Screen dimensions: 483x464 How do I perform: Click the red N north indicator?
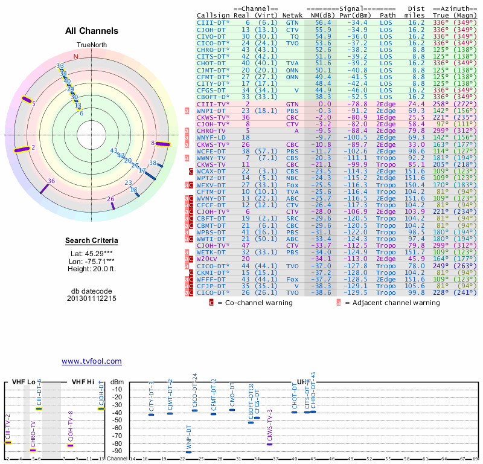click(x=76, y=56)
